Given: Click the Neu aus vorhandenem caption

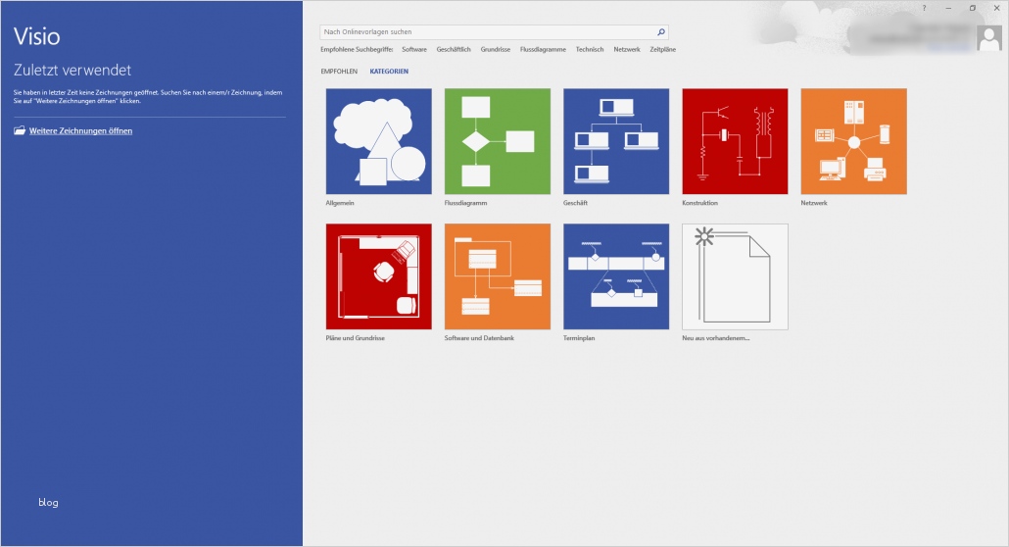Looking at the screenshot, I should (715, 337).
